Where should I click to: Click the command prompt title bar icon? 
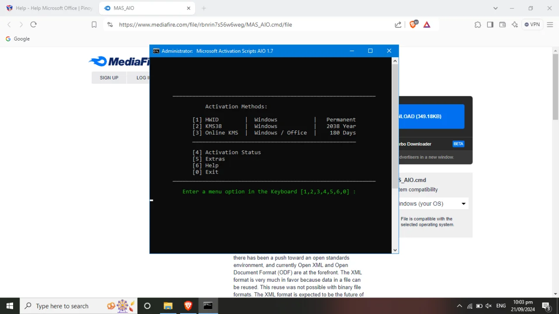(156, 51)
